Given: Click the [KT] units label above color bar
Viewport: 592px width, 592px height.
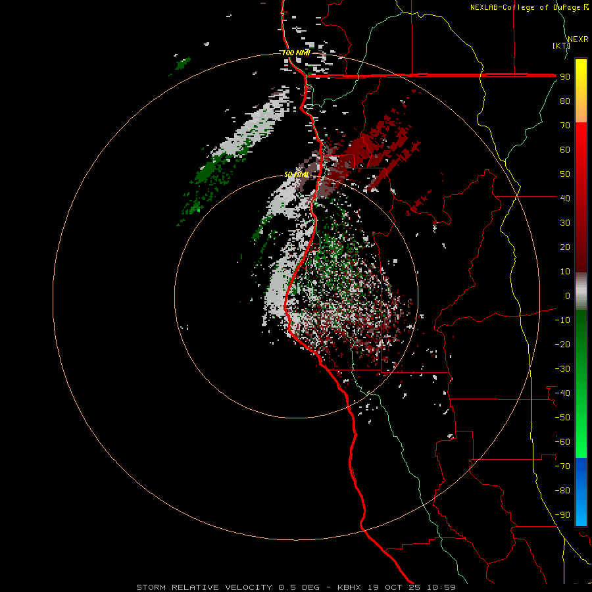Looking at the screenshot, I should coord(562,45).
